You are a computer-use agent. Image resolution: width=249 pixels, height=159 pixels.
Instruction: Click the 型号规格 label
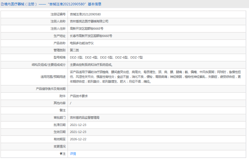(59, 58)
